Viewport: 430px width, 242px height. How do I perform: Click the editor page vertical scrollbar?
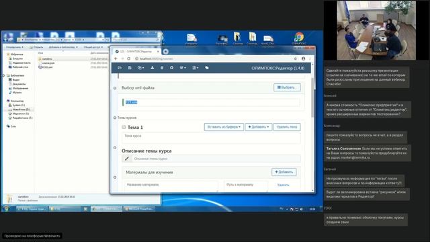[x=312, y=97]
